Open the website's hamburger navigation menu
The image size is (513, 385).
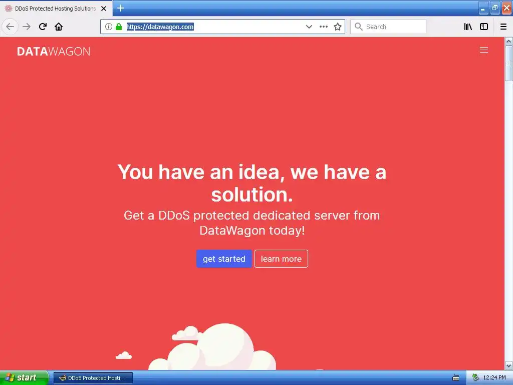484,50
